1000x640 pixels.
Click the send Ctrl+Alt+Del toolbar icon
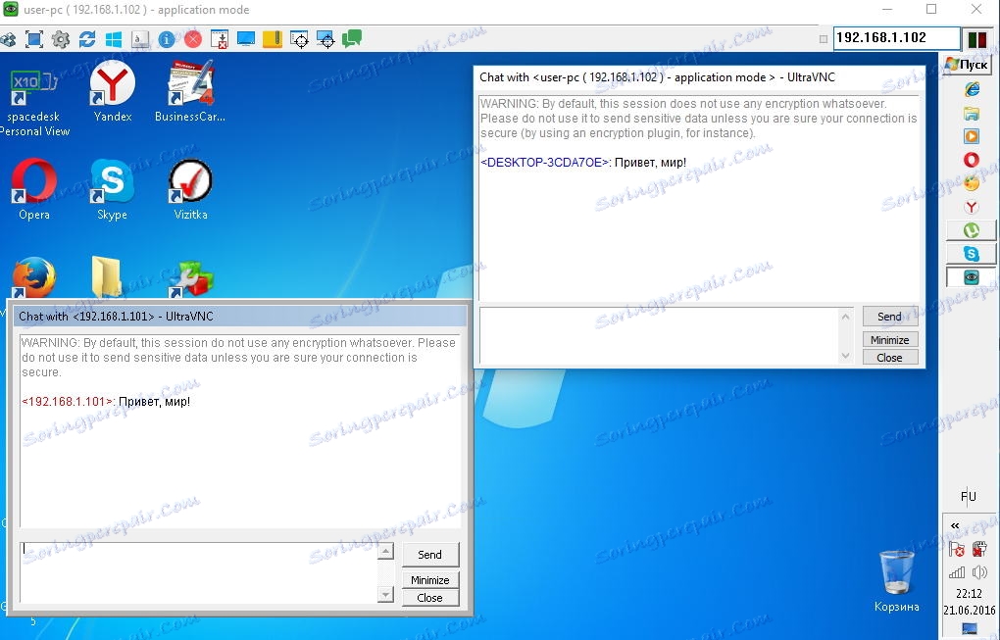tap(8, 39)
